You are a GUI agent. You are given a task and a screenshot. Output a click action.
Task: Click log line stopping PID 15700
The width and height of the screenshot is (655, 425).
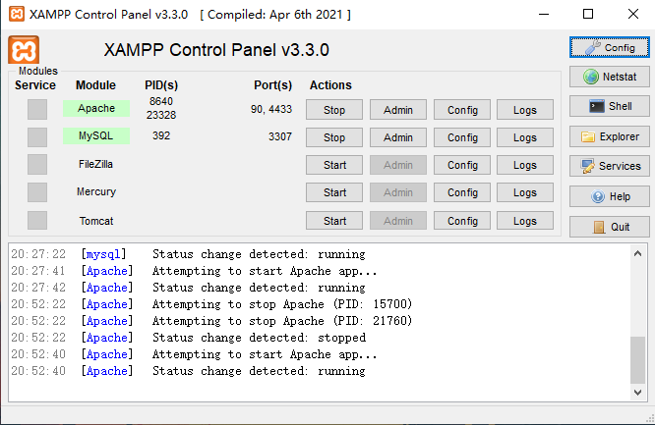[211, 304]
